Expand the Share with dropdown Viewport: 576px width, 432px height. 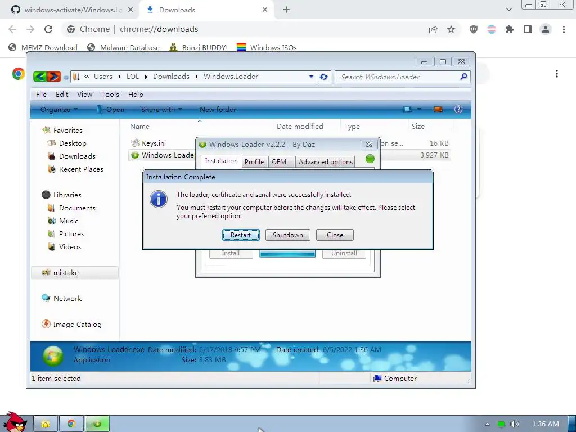161,109
